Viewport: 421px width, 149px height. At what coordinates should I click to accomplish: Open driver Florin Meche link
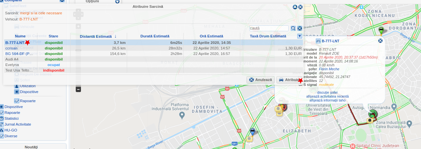coord(329,69)
